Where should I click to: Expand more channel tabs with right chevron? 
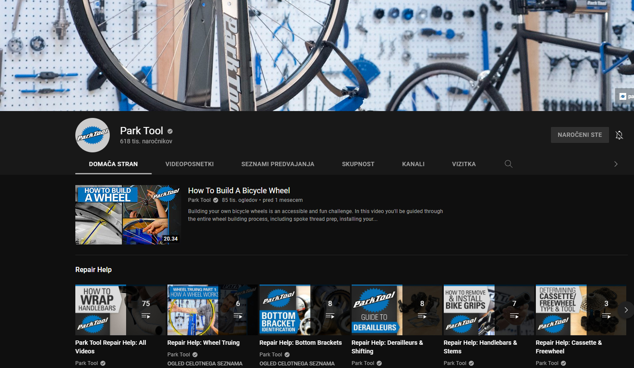616,164
